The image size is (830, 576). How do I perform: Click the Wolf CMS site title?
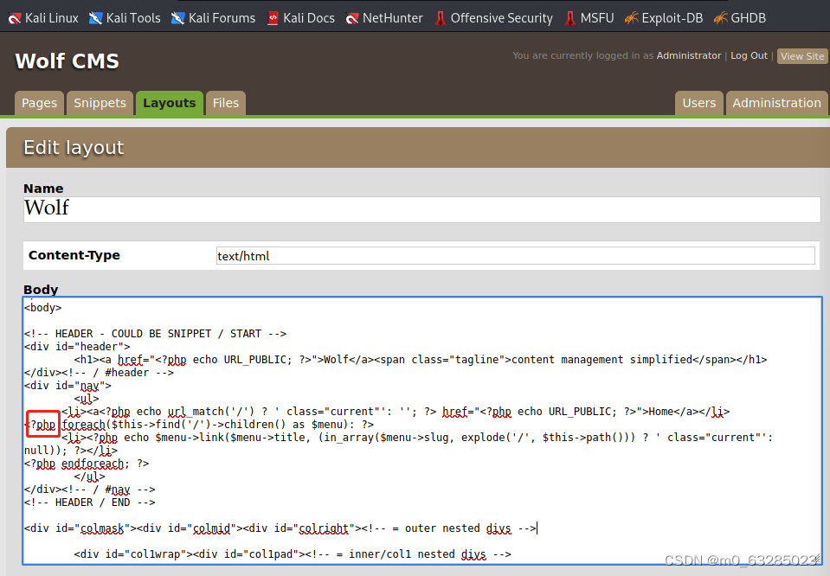[x=67, y=61]
